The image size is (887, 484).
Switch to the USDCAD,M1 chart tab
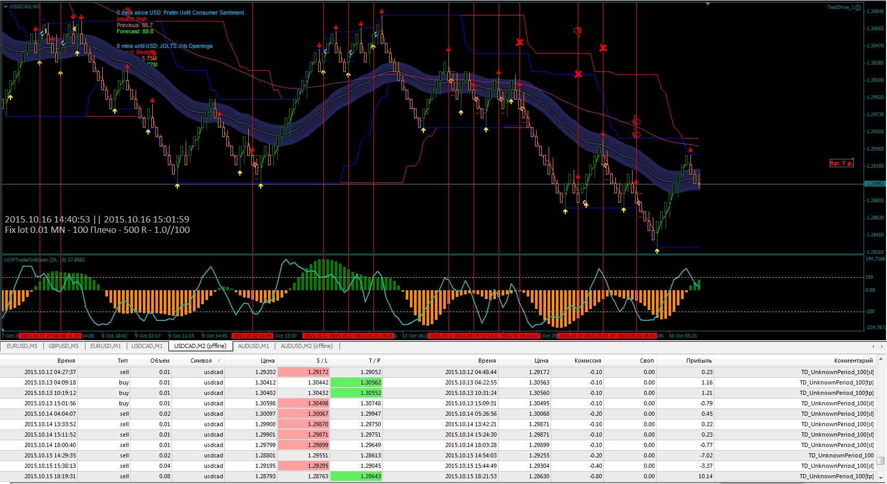click(147, 346)
